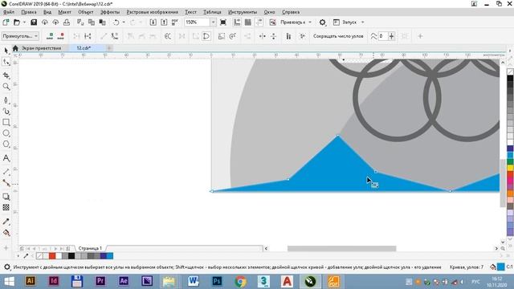Expand the "Запуск" launcher dropdown

point(362,22)
